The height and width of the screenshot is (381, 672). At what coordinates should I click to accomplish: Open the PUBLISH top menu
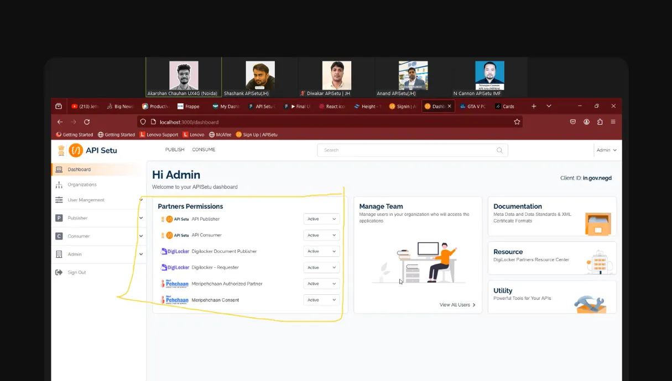click(175, 150)
